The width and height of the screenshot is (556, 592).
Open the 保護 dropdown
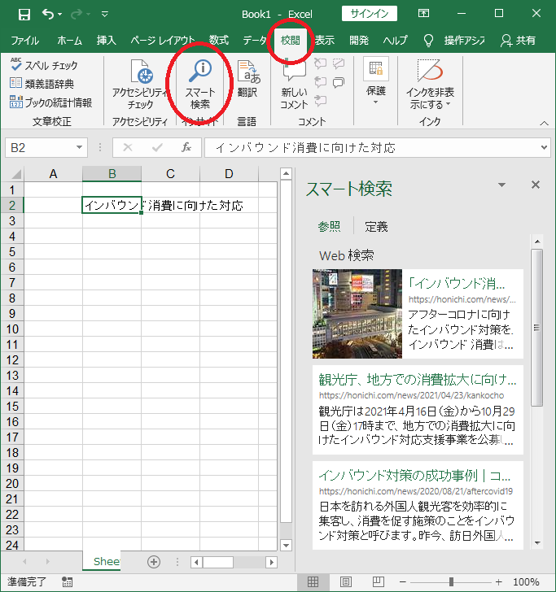[376, 81]
